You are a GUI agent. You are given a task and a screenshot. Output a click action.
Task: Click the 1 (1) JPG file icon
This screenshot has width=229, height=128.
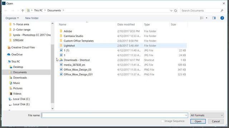pyautogui.click(x=61, y=50)
